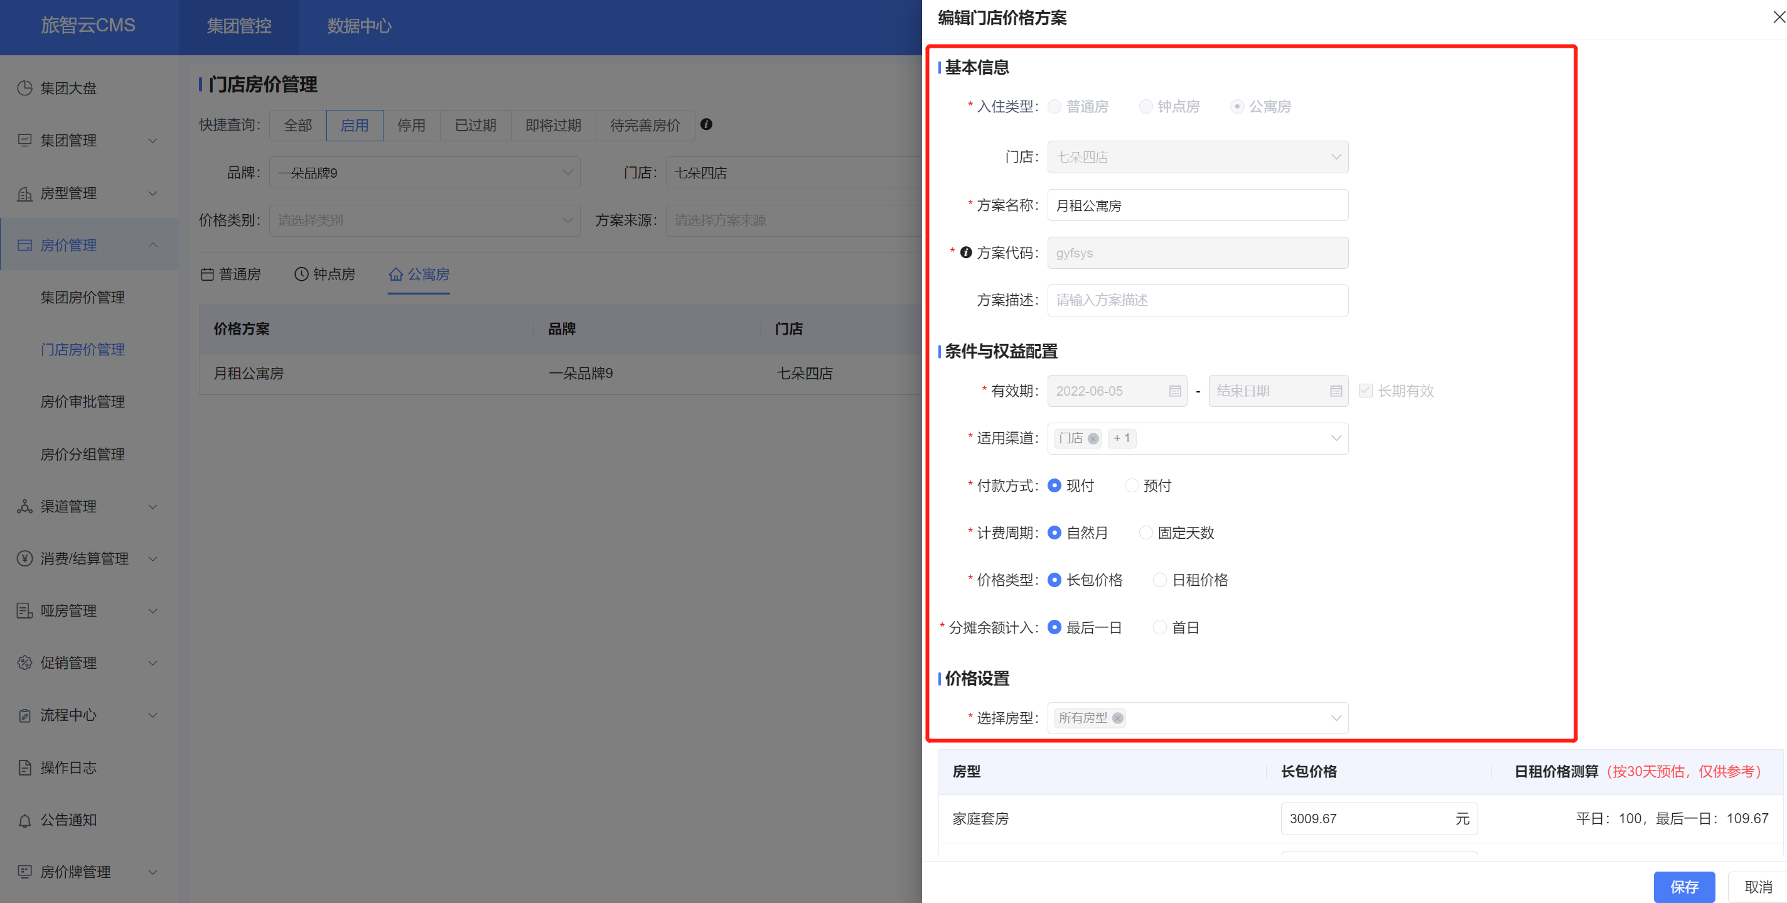This screenshot has height=903, width=1787.
Task: Open 房价审批管理 submenu item
Action: click(83, 401)
